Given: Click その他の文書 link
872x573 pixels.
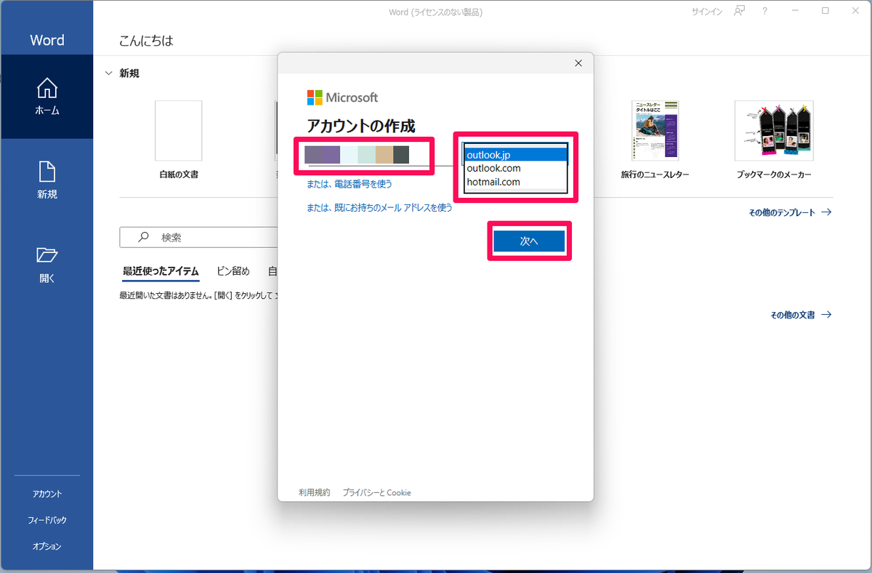Looking at the screenshot, I should tap(801, 315).
